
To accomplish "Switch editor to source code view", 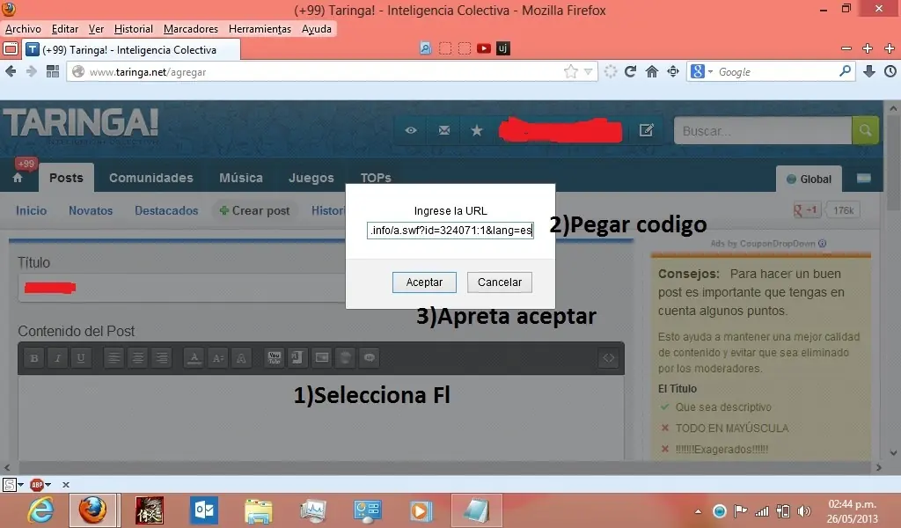I will point(609,358).
